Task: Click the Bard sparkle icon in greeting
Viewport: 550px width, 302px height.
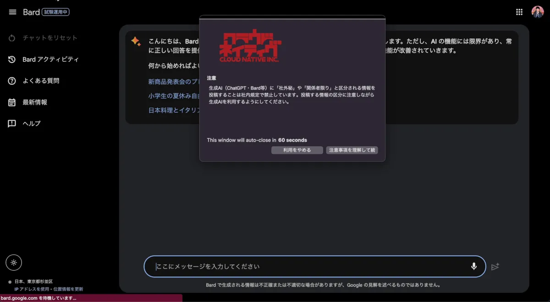Action: click(136, 41)
